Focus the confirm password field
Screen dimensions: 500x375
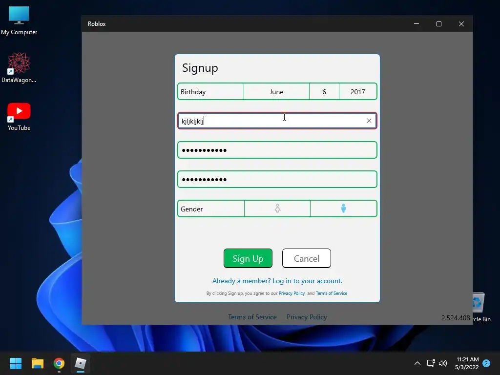pyautogui.click(x=277, y=179)
